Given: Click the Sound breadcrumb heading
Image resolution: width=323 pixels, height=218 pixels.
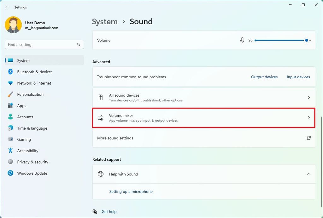Looking at the screenshot, I should 141,21.
